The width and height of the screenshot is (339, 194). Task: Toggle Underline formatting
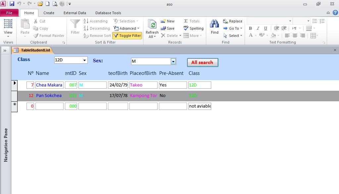(x=266, y=28)
